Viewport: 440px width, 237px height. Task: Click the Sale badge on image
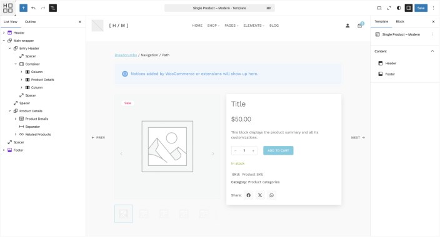pos(127,103)
